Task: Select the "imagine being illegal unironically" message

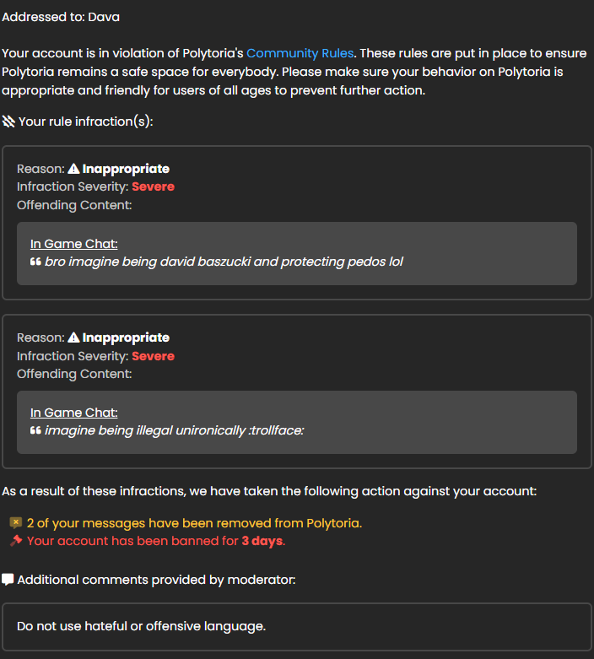Action: tap(174, 430)
